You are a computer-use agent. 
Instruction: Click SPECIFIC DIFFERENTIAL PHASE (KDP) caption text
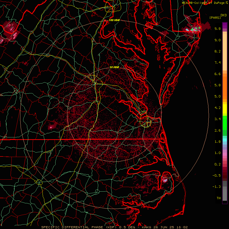tap(79, 227)
